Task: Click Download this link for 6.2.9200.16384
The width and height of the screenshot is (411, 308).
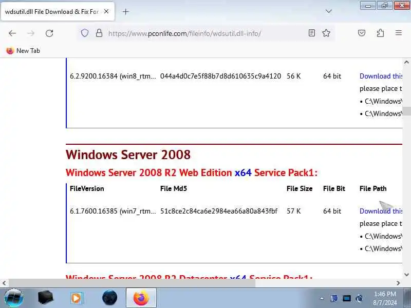Action: (381, 76)
